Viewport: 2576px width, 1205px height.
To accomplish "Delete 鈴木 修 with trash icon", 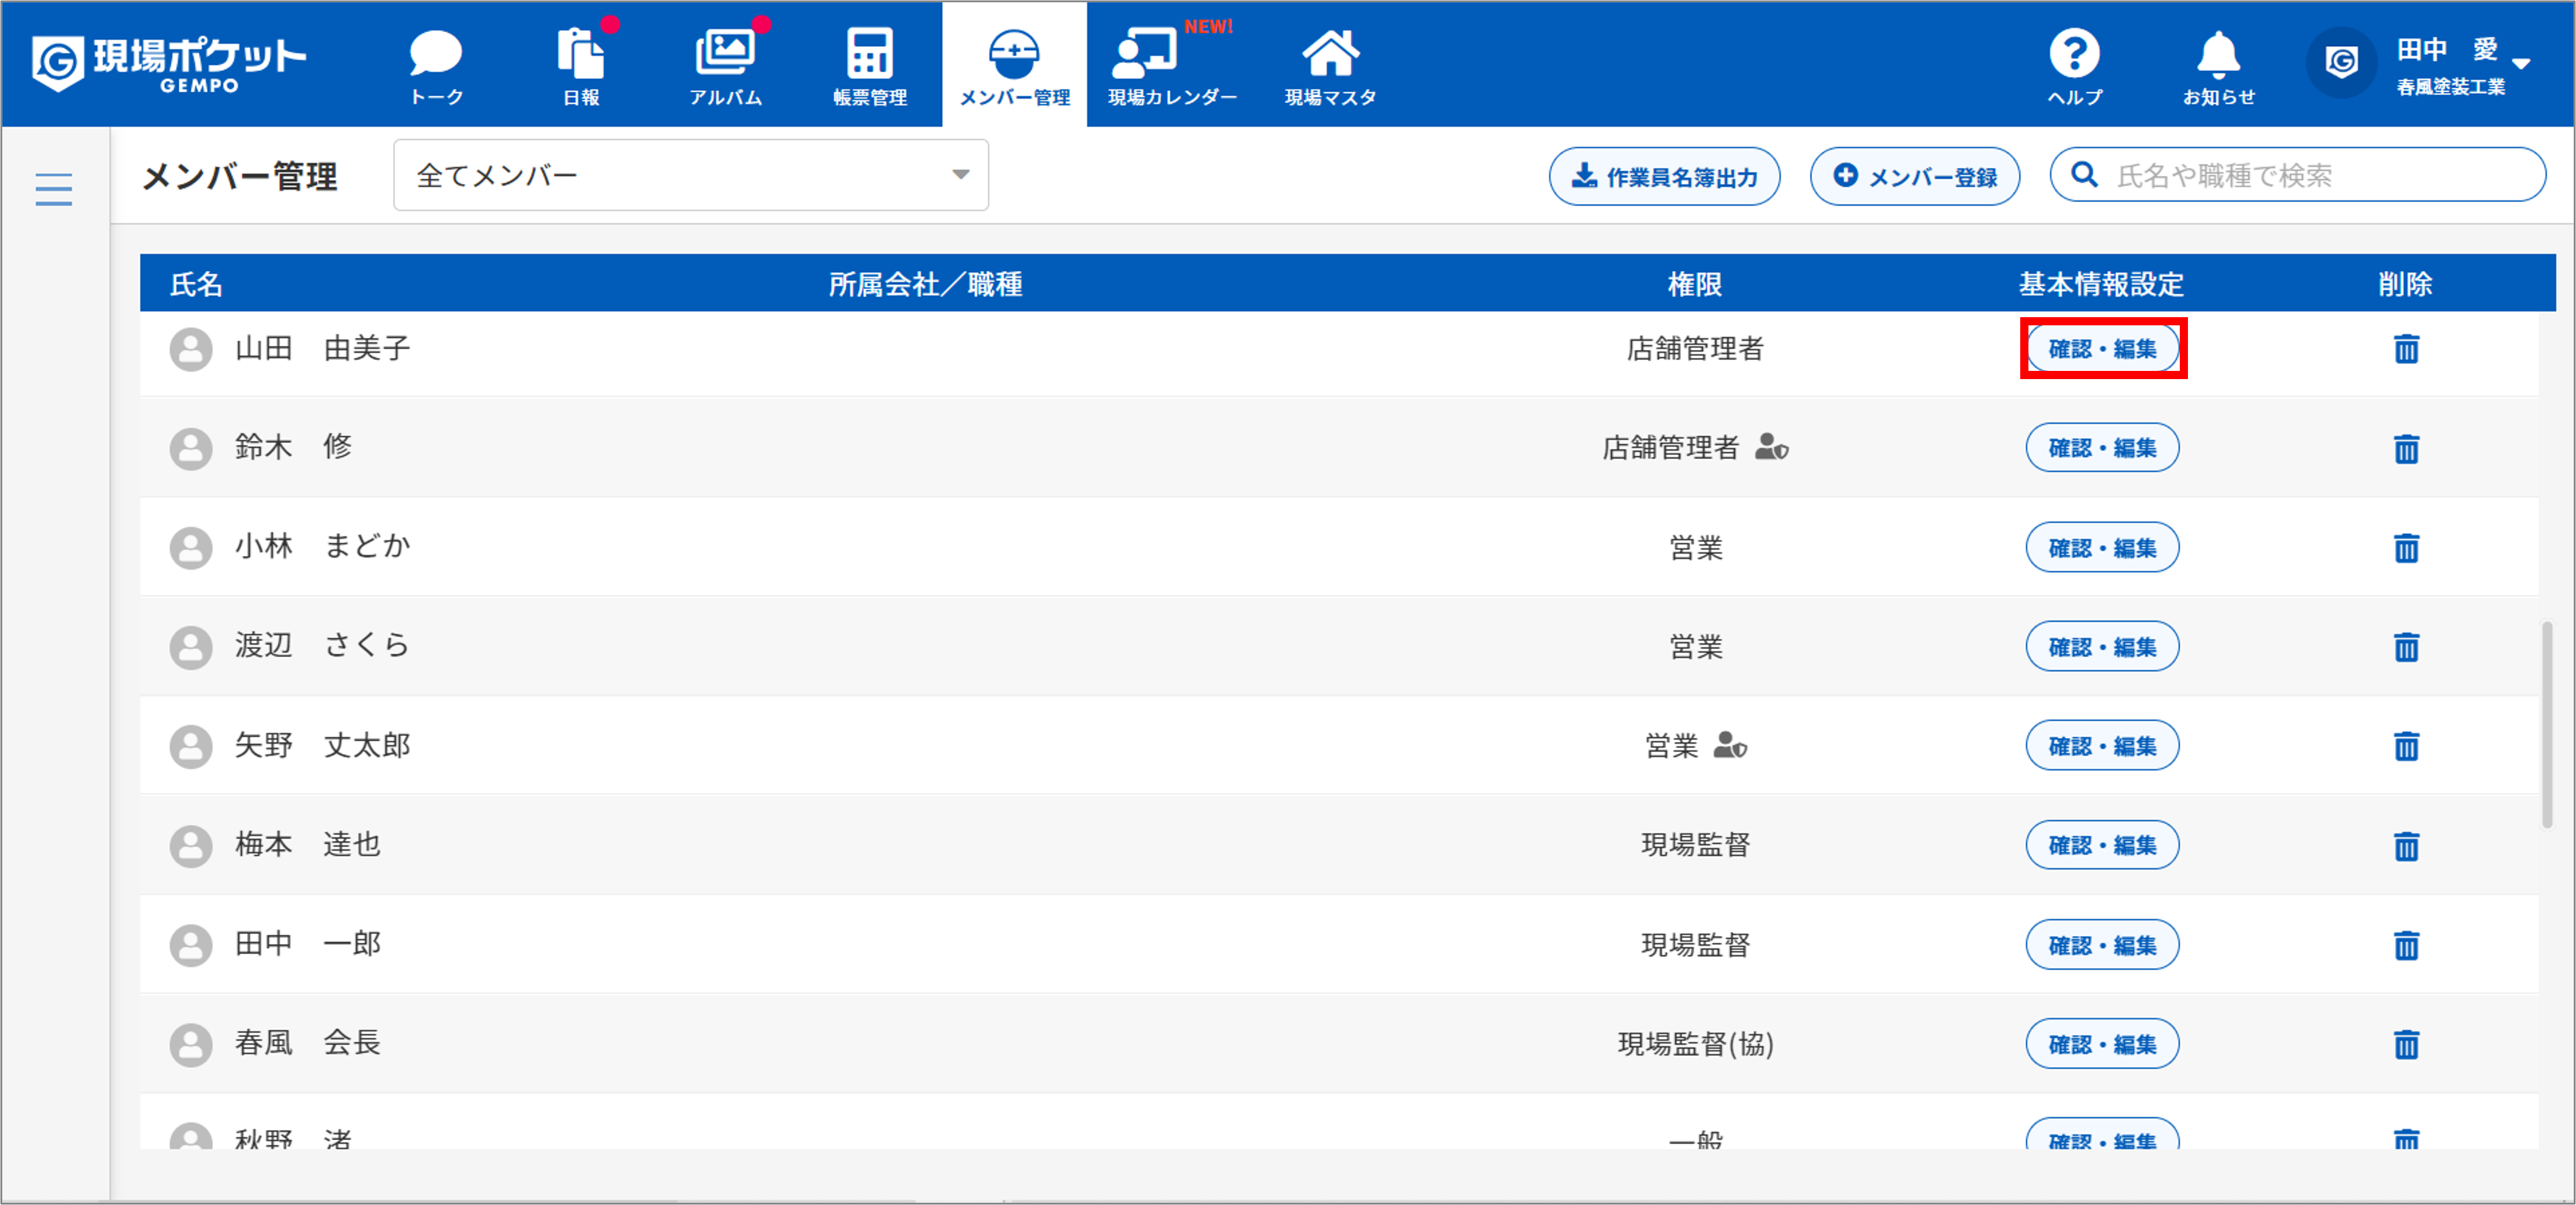I will [x=2406, y=449].
